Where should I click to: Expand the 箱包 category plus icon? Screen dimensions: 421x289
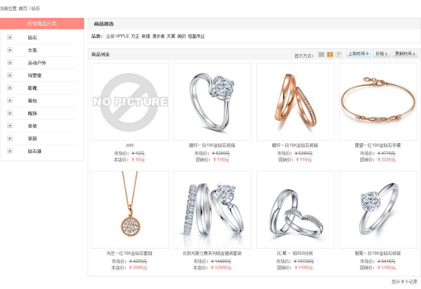point(10,100)
